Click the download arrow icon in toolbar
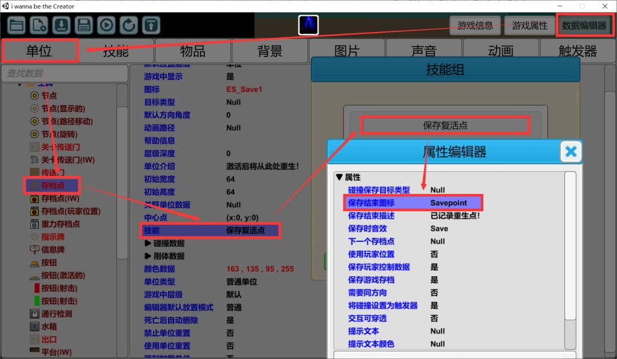The width and height of the screenshot is (617, 359). click(61, 25)
